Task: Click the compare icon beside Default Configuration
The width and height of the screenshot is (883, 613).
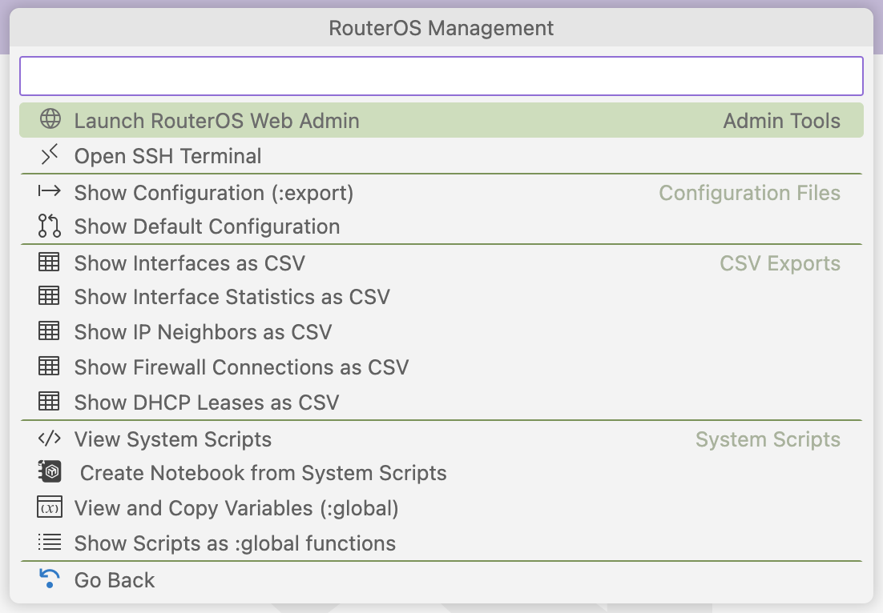Action: pos(50,226)
